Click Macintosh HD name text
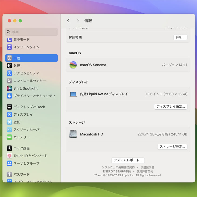 point(91,134)
